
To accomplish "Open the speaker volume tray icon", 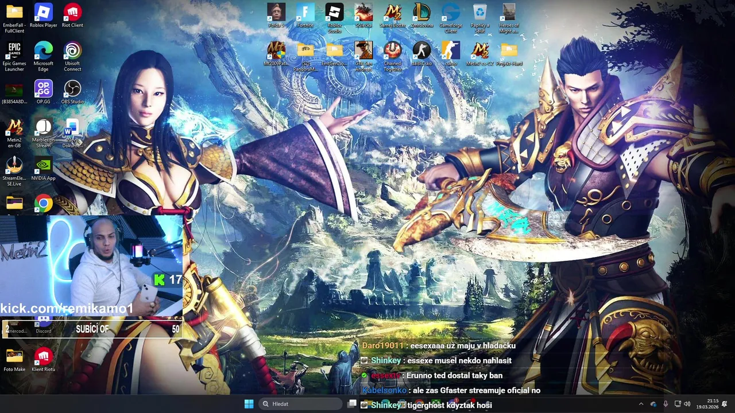I will click(x=687, y=404).
